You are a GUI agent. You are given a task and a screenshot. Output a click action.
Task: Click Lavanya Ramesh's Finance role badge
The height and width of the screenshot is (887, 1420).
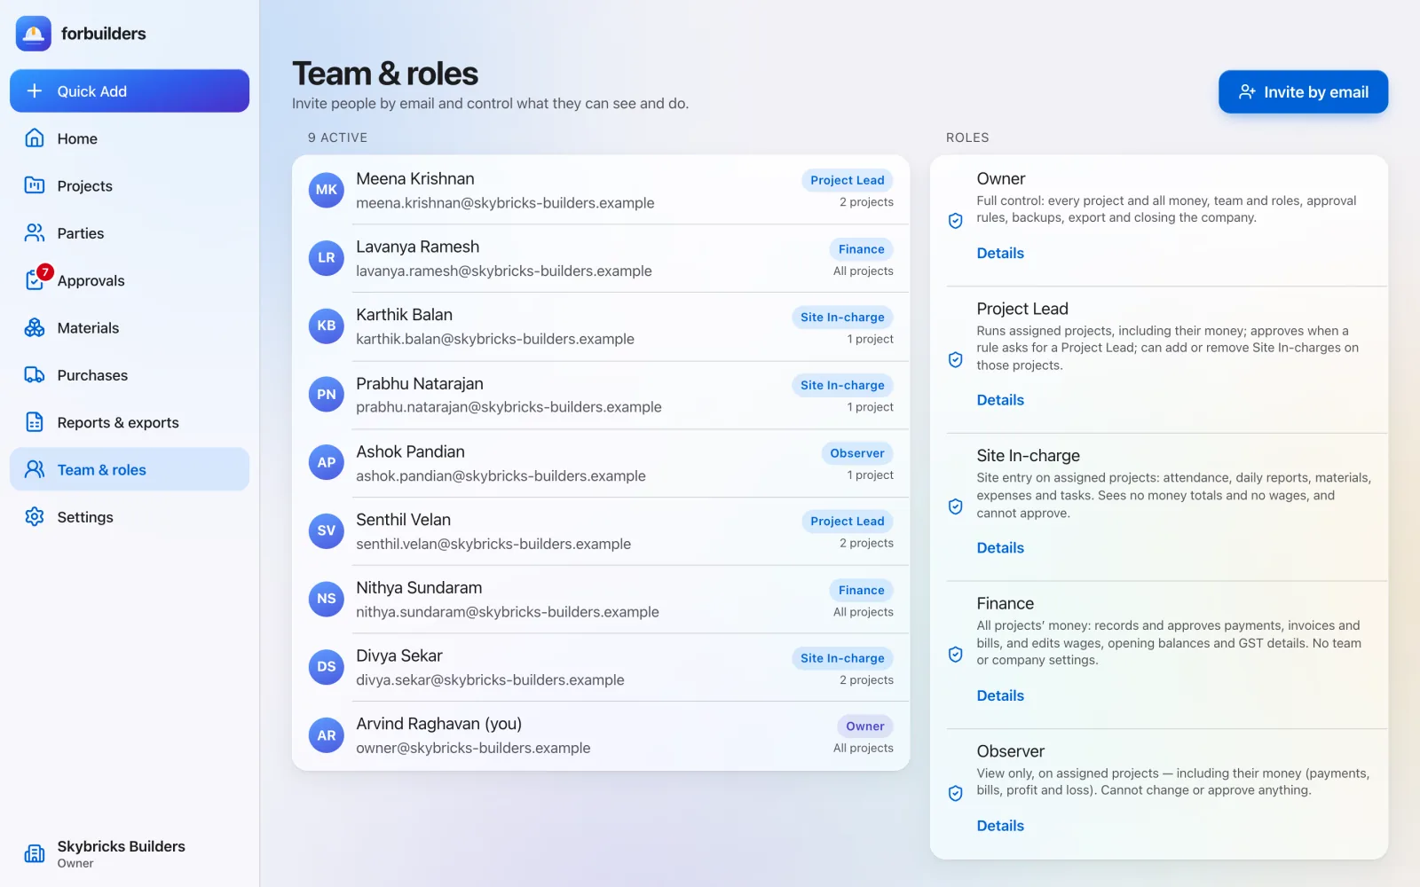[862, 249]
